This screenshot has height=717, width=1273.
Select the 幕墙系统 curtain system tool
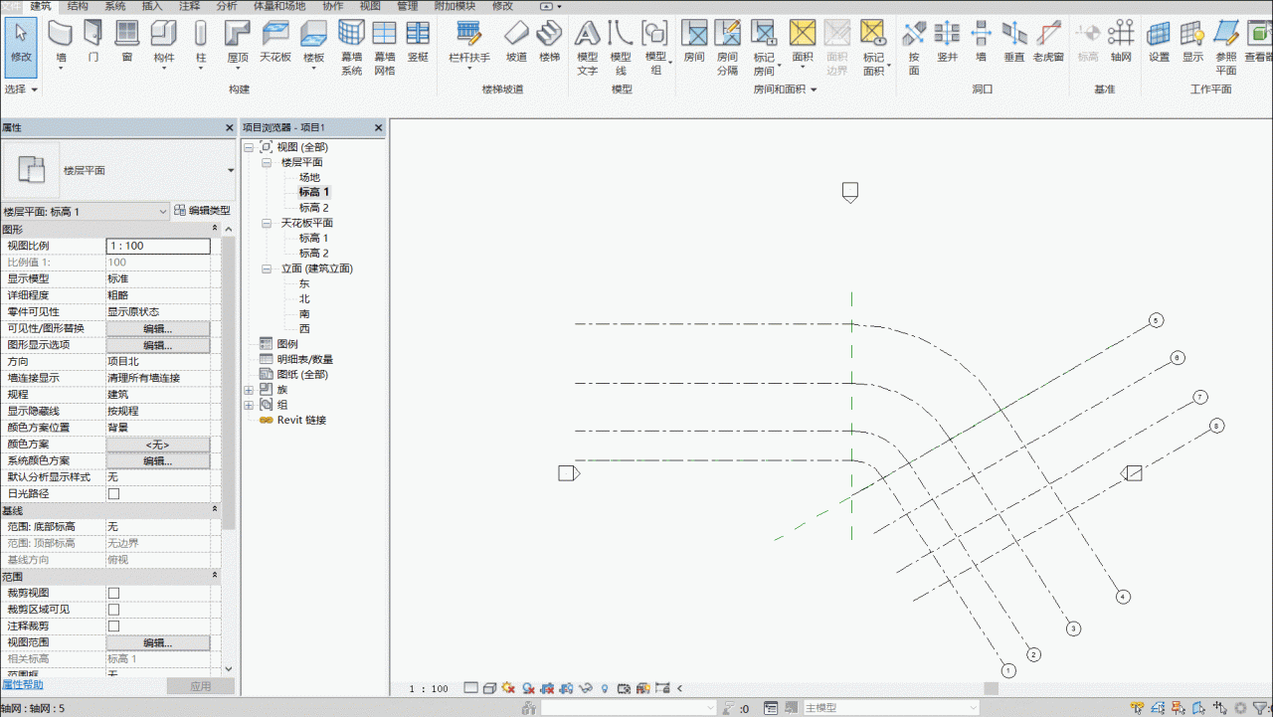(352, 48)
